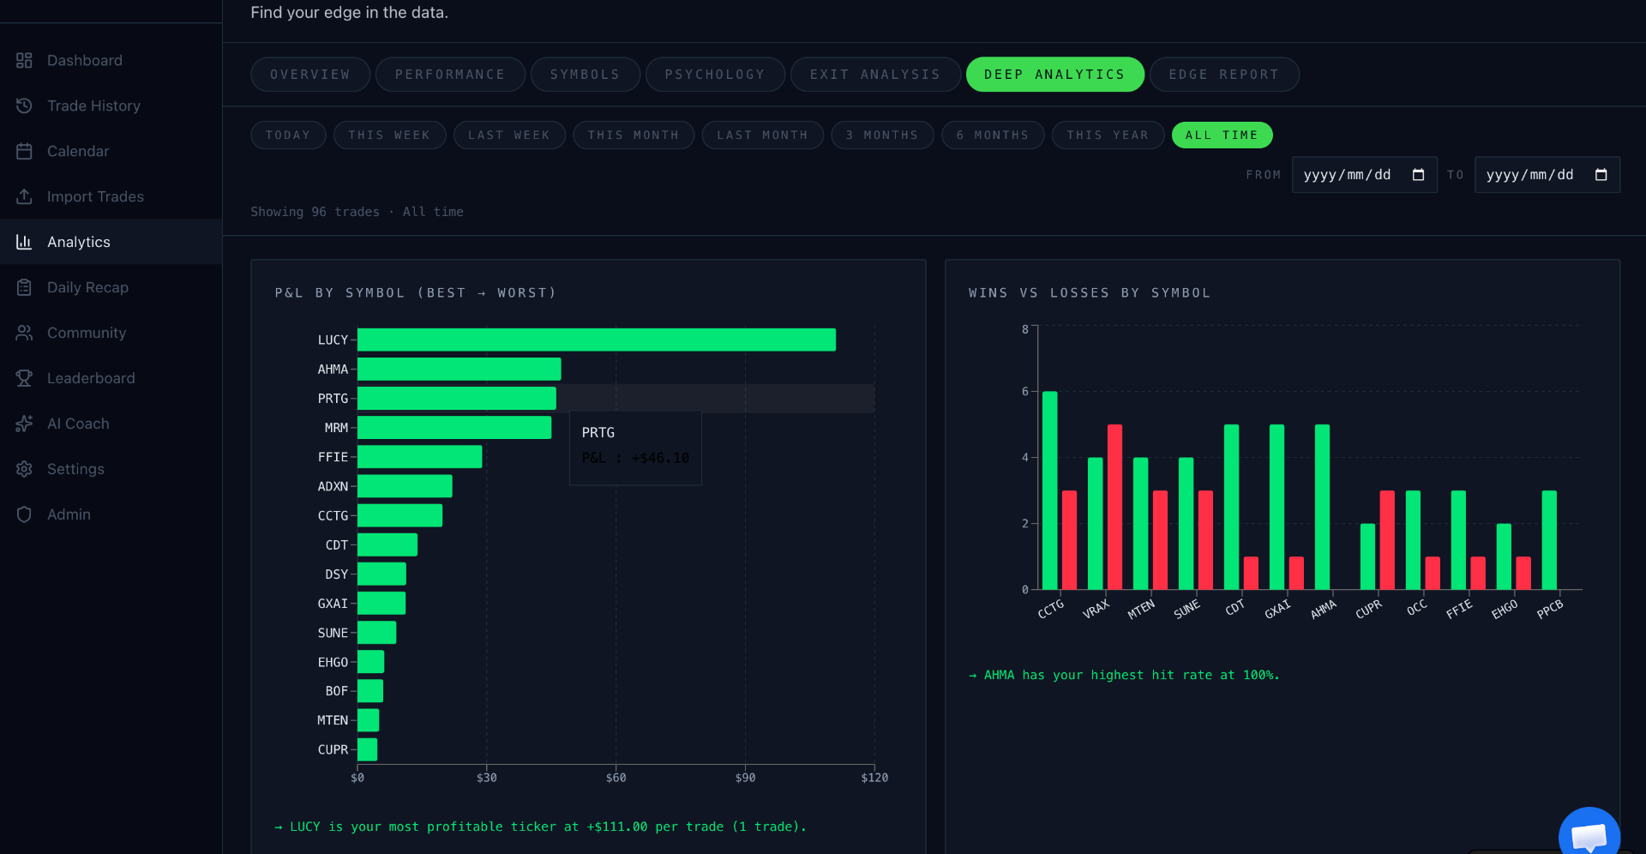Select the All Time range
This screenshot has width=1646, height=854.
pyautogui.click(x=1222, y=135)
